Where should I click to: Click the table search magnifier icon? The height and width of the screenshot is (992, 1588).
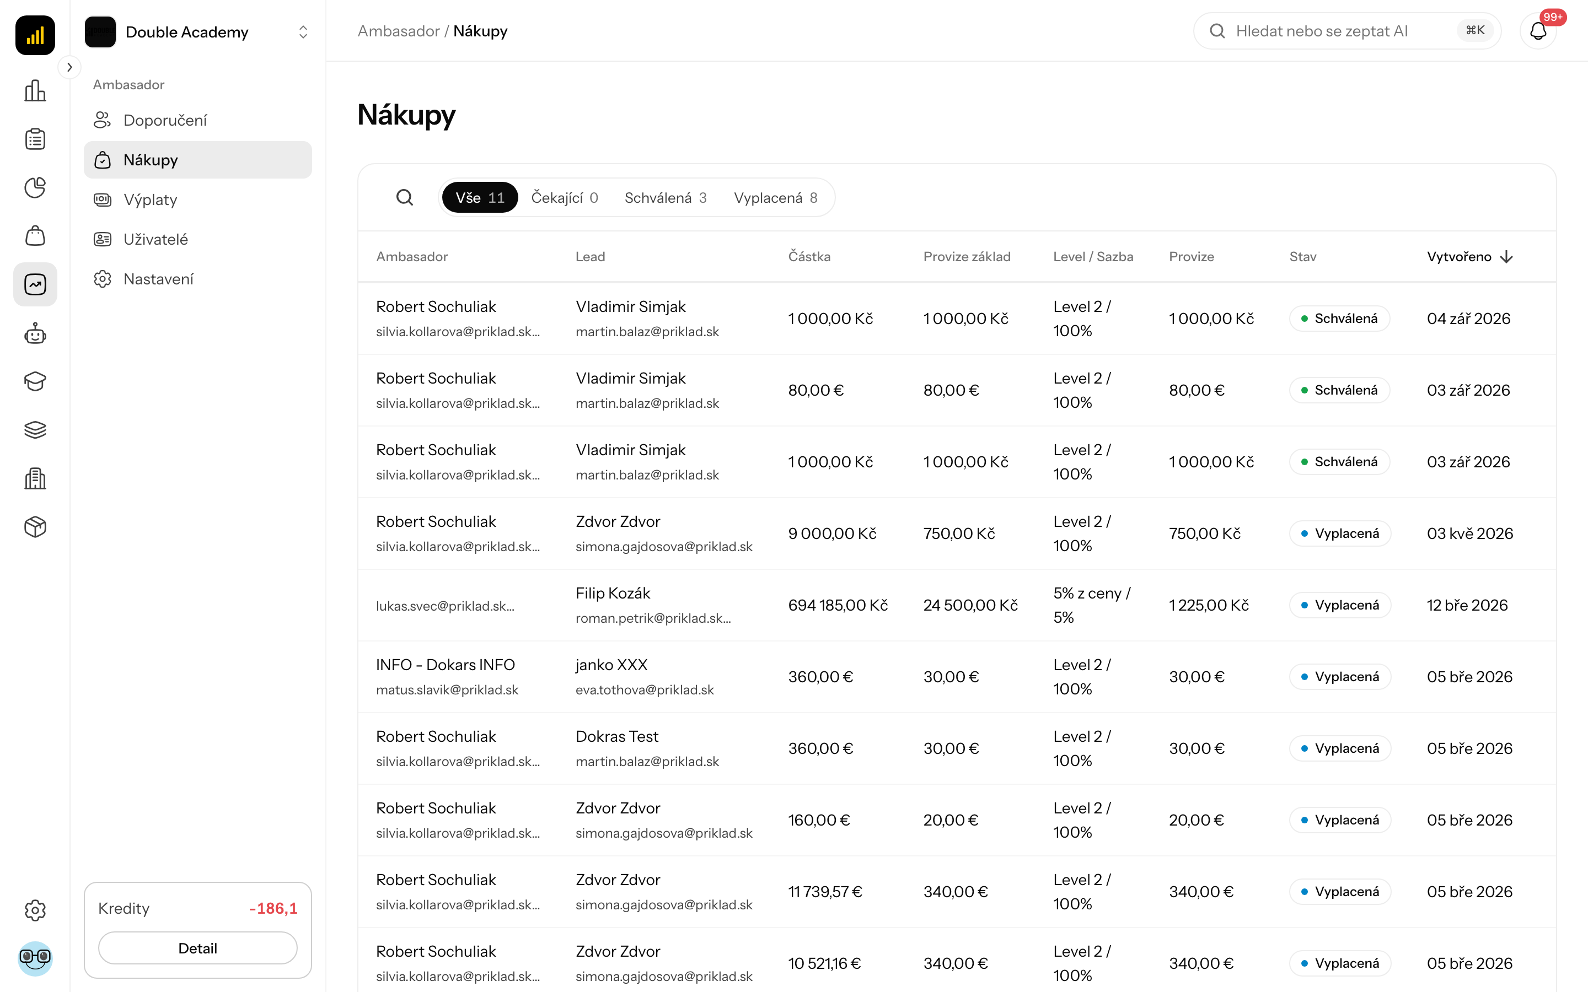click(x=405, y=197)
